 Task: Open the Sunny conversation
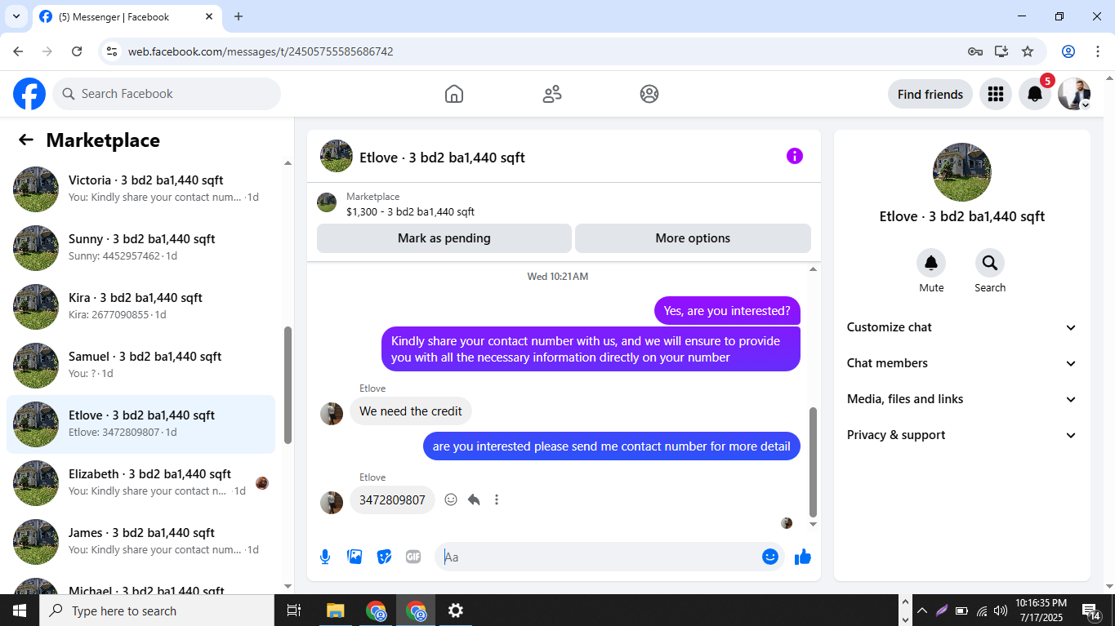tap(140, 248)
